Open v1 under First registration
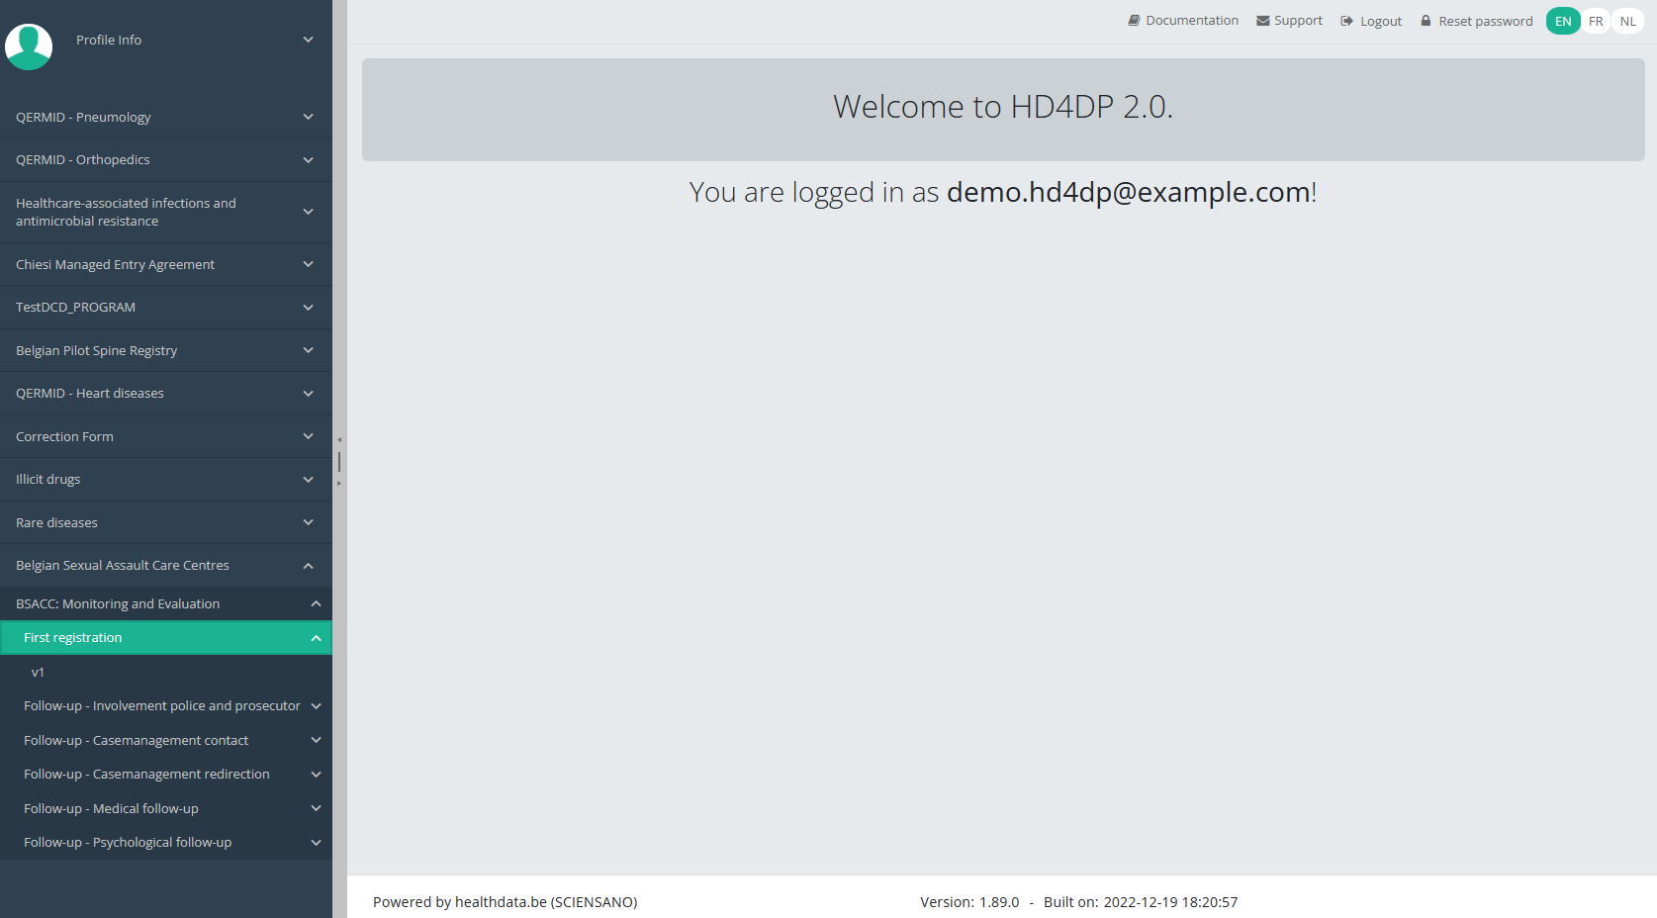1657x918 pixels. click(38, 672)
